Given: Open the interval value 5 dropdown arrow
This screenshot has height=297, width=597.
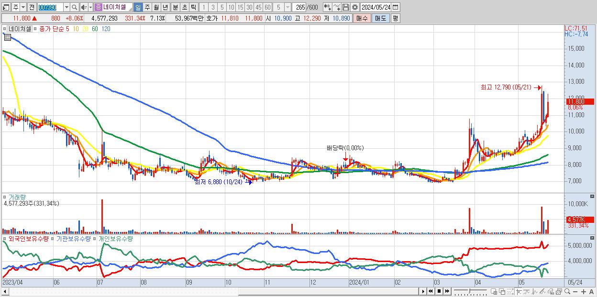Looking at the screenshot, I should (287, 7).
